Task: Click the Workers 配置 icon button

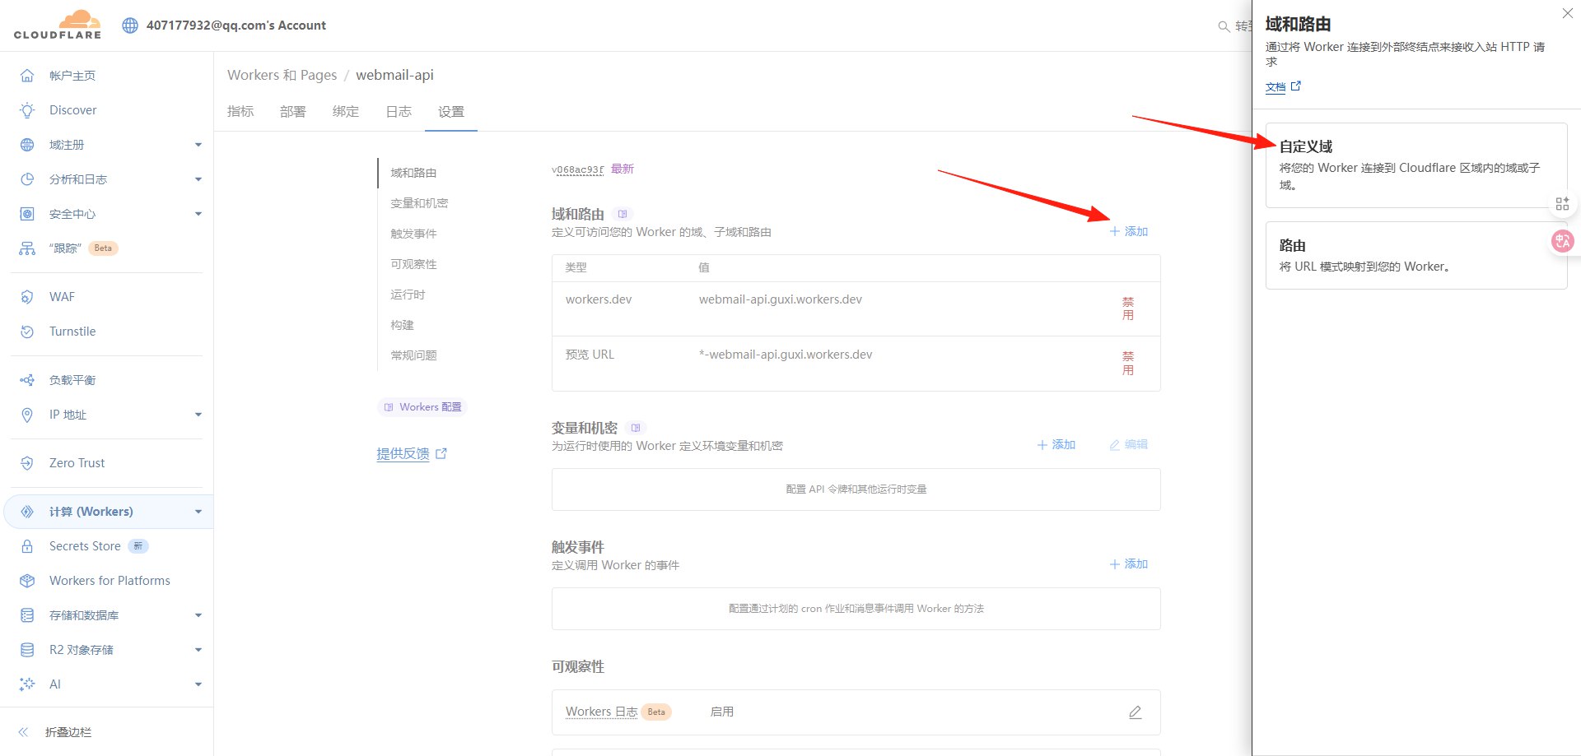Action: [x=422, y=406]
